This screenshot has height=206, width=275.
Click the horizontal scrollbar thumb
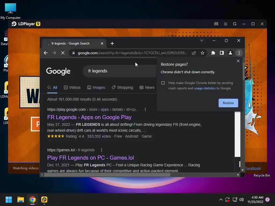coord(107,175)
